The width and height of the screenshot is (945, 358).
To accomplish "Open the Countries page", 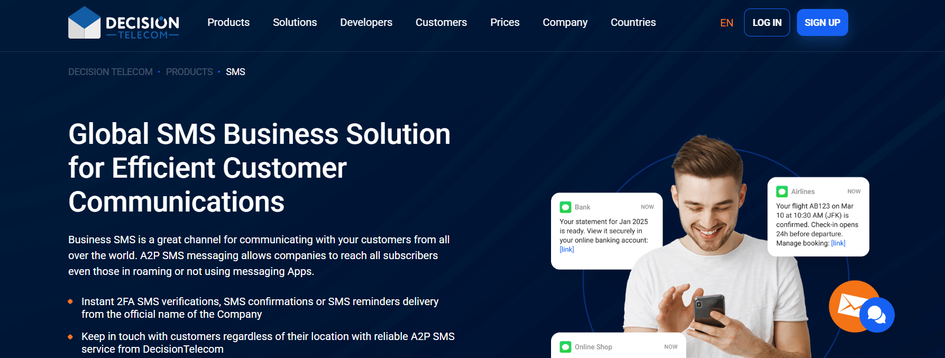I will [x=633, y=22].
